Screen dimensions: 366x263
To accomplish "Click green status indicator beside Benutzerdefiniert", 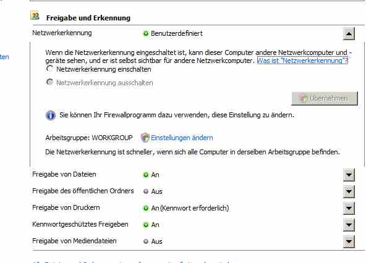I will click(146, 33).
